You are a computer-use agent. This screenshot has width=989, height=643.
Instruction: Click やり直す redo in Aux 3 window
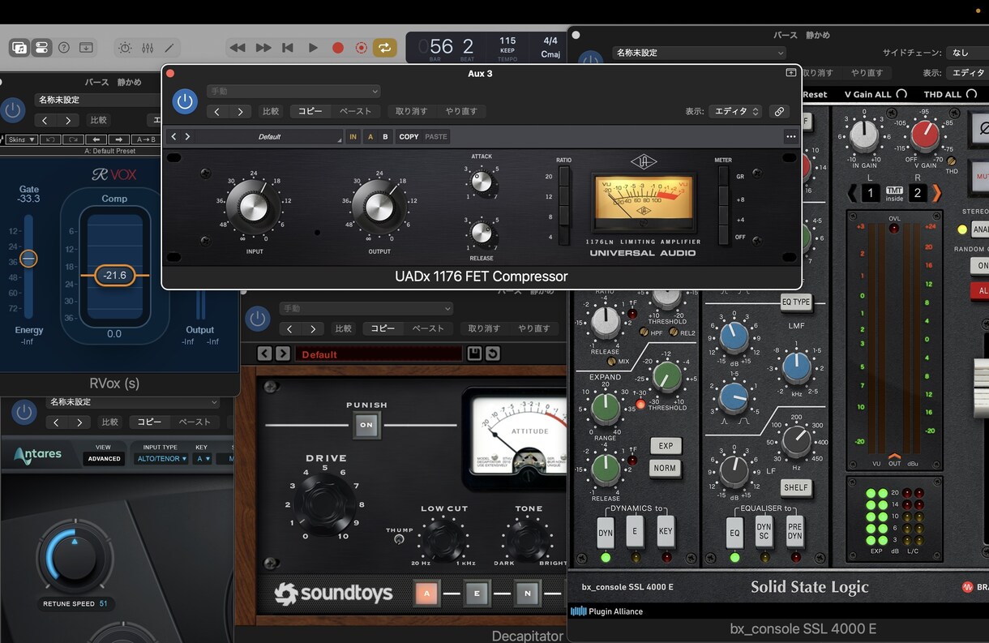click(462, 111)
